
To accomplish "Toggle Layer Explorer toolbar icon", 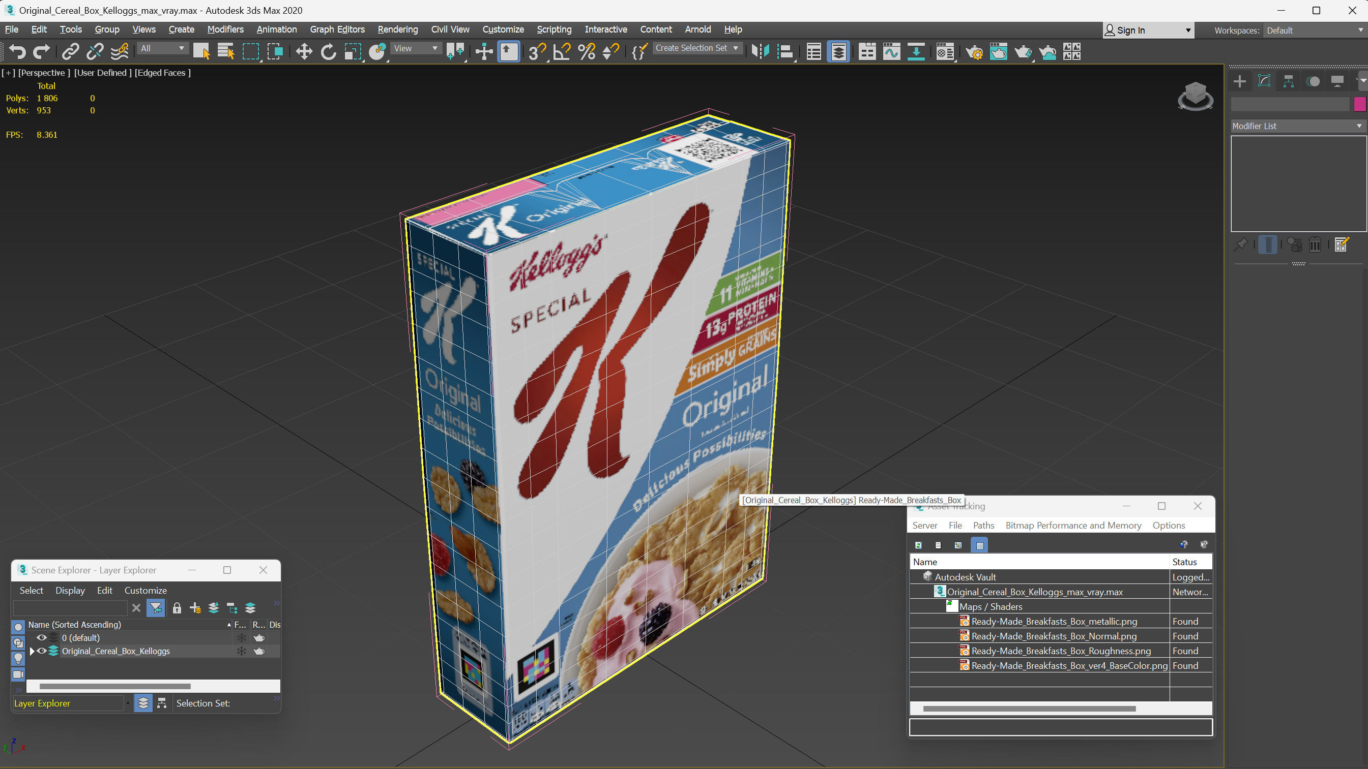I will pos(838,51).
